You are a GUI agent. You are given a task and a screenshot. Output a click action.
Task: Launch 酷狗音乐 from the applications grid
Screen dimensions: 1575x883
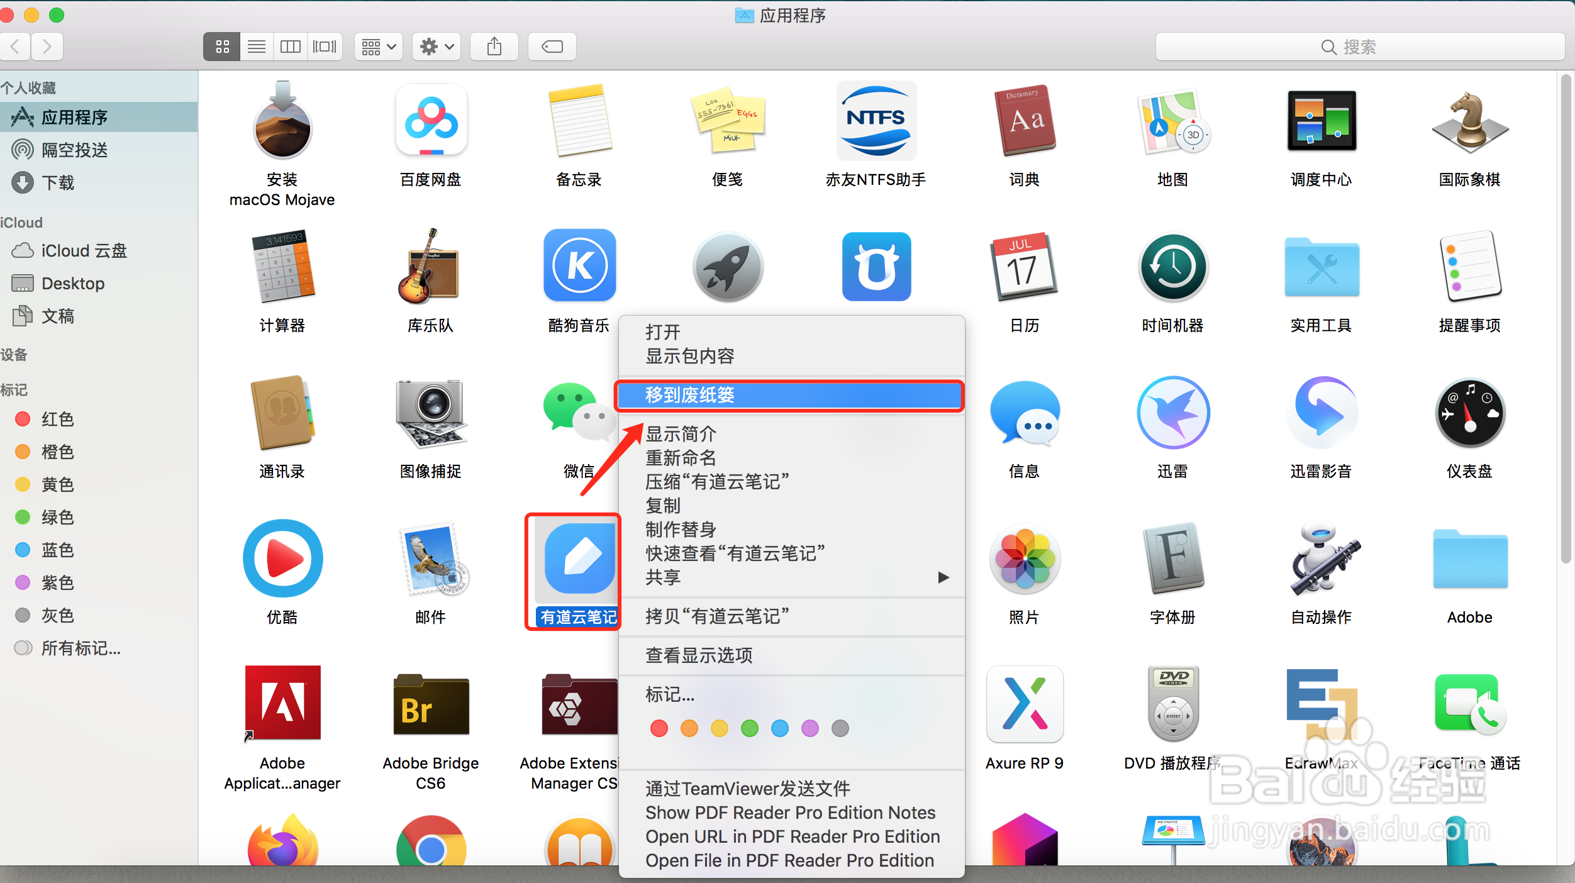579,266
